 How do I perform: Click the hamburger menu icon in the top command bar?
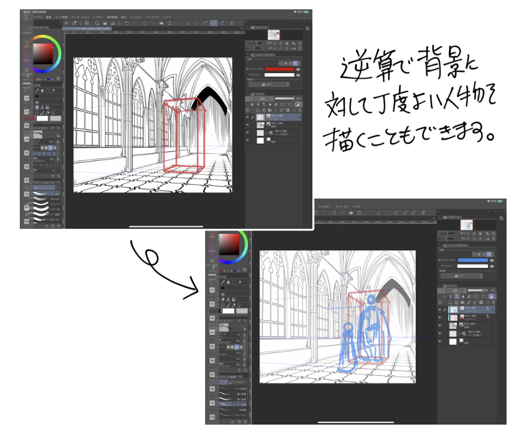coord(66,23)
